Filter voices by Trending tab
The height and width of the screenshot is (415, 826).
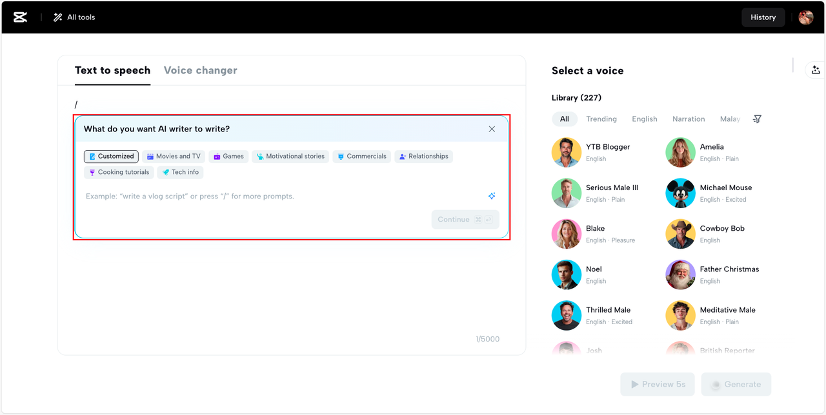pyautogui.click(x=601, y=119)
